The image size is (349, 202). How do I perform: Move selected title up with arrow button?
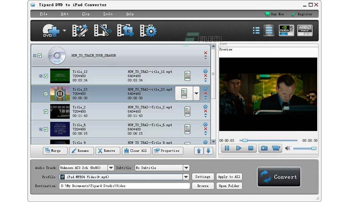199,151
